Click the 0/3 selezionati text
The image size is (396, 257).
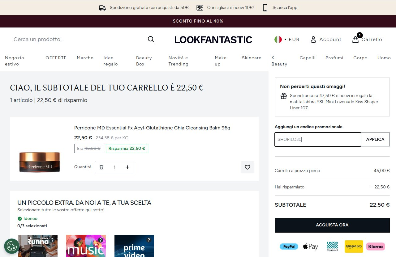[x=32, y=226]
